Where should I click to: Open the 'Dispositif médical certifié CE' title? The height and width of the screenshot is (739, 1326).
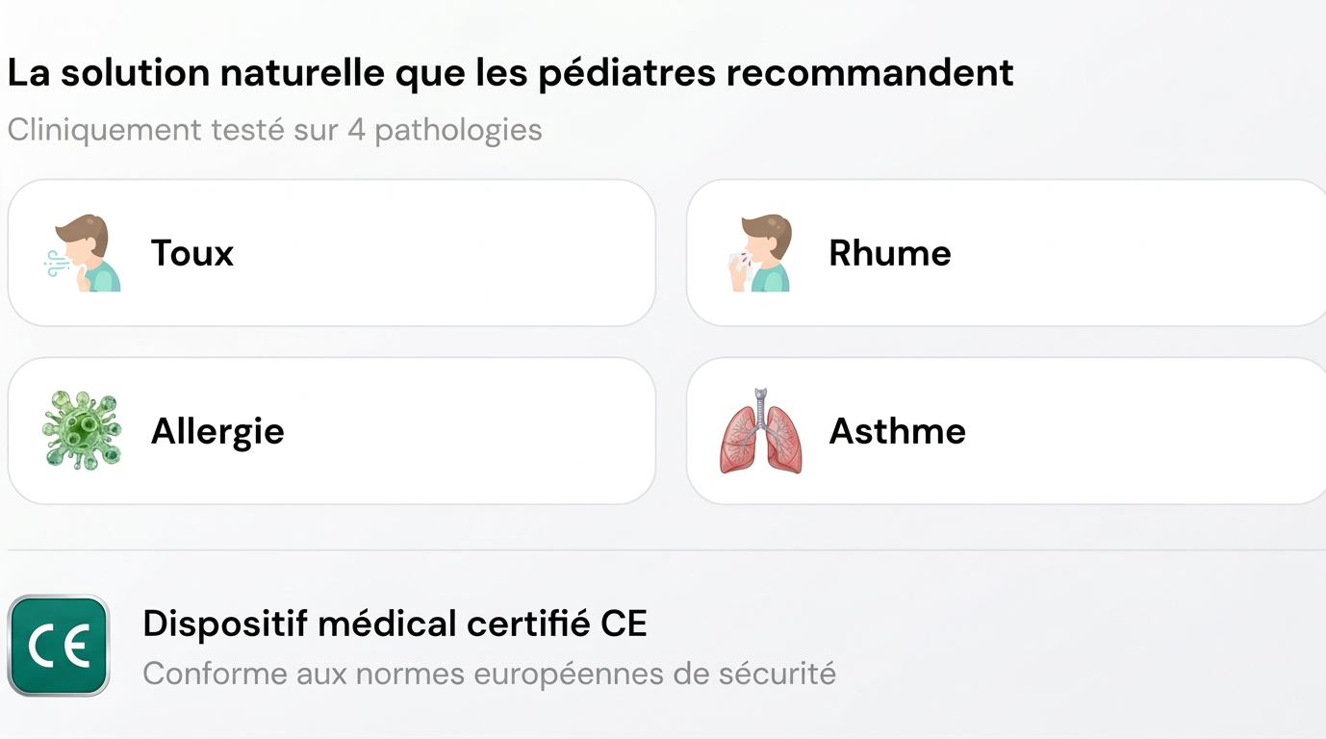pyautogui.click(x=395, y=624)
